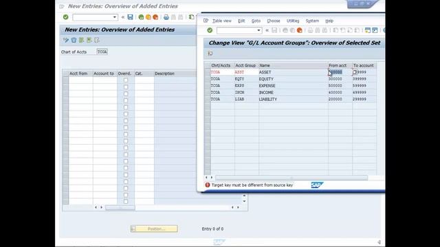Click the Find icon in the G/L Account Groups toolbar
440x247 pixels.
[318, 30]
